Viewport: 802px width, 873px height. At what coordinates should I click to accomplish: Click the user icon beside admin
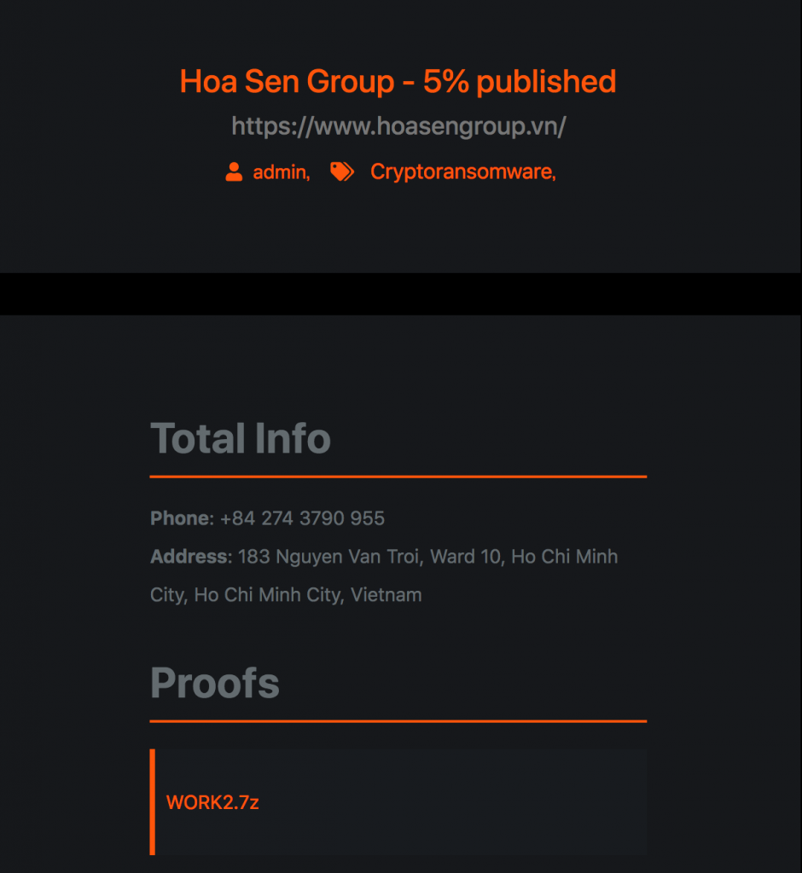click(x=234, y=172)
